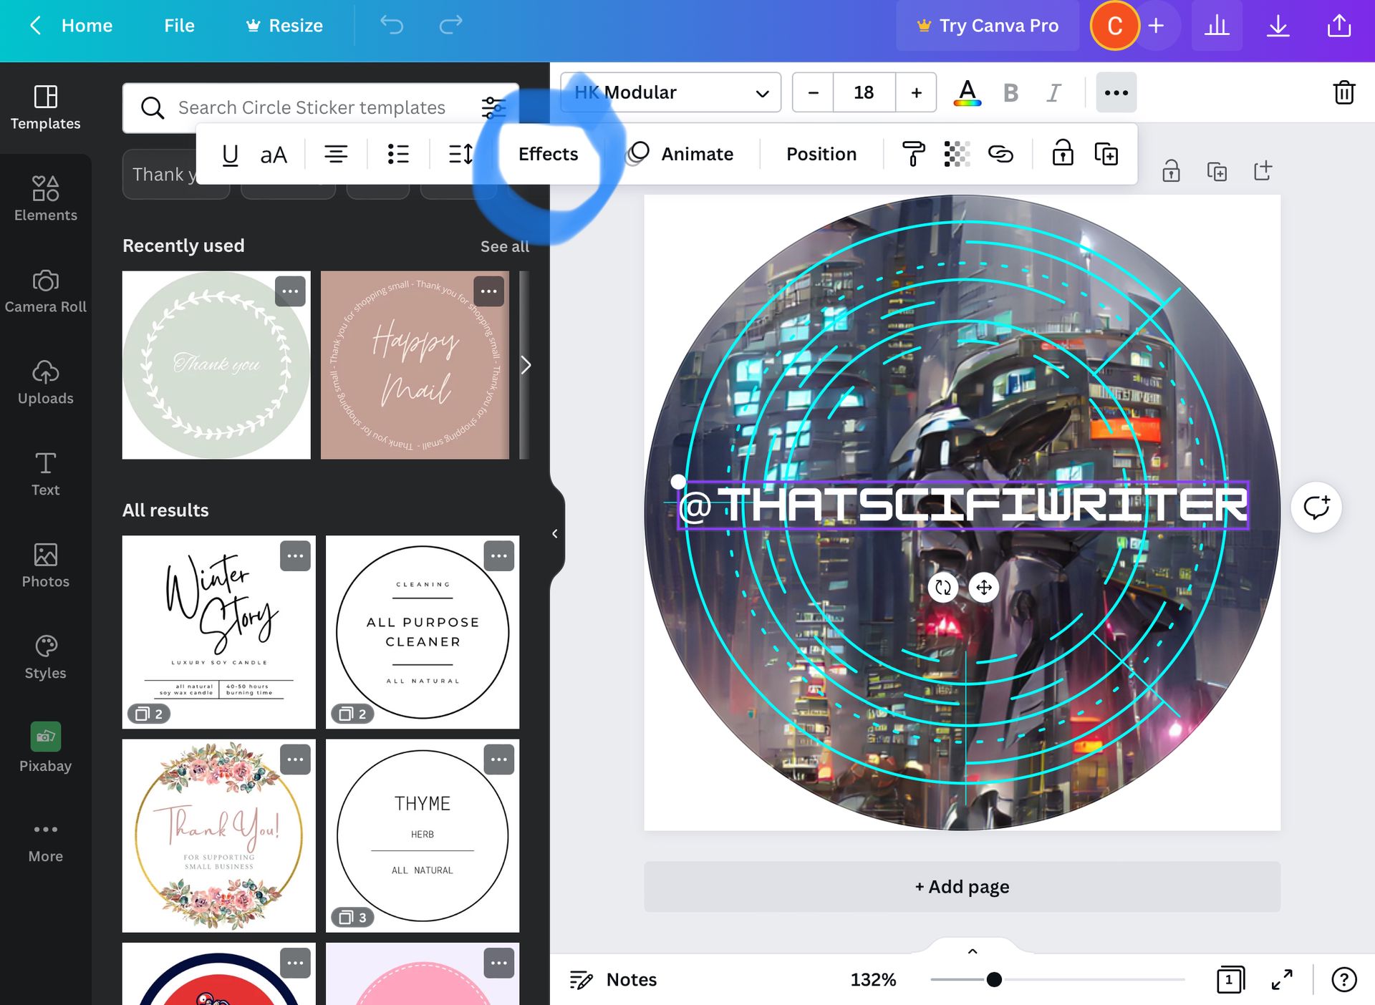1375x1005 pixels.
Task: Change text alignment
Action: [x=336, y=155]
